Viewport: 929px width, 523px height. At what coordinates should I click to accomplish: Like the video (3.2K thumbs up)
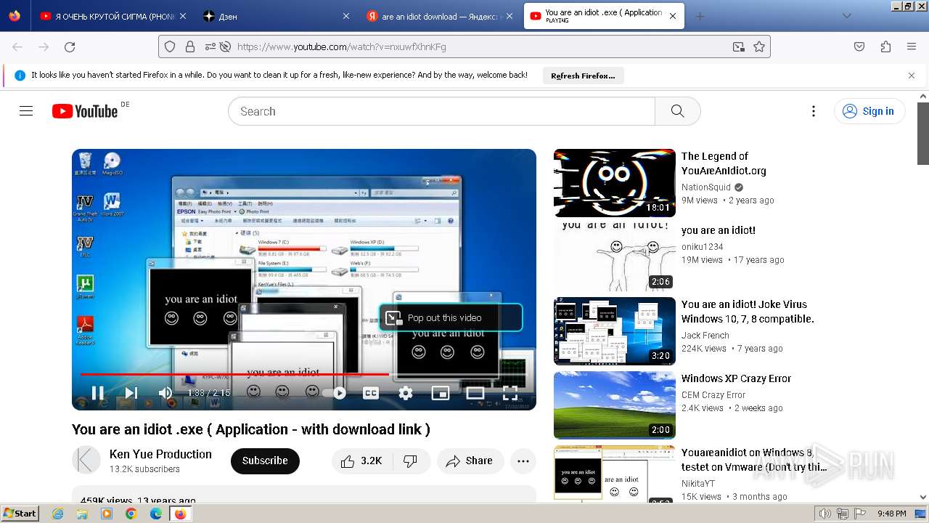click(361, 461)
